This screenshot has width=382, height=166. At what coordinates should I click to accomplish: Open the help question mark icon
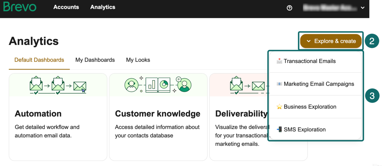(289, 8)
